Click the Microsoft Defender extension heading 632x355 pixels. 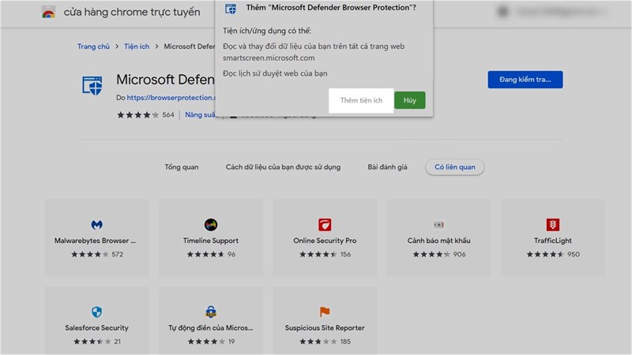coord(166,80)
